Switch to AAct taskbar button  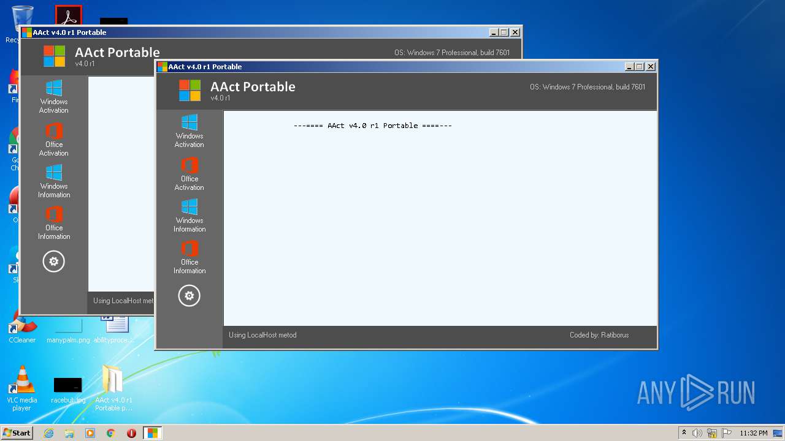pyautogui.click(x=153, y=433)
